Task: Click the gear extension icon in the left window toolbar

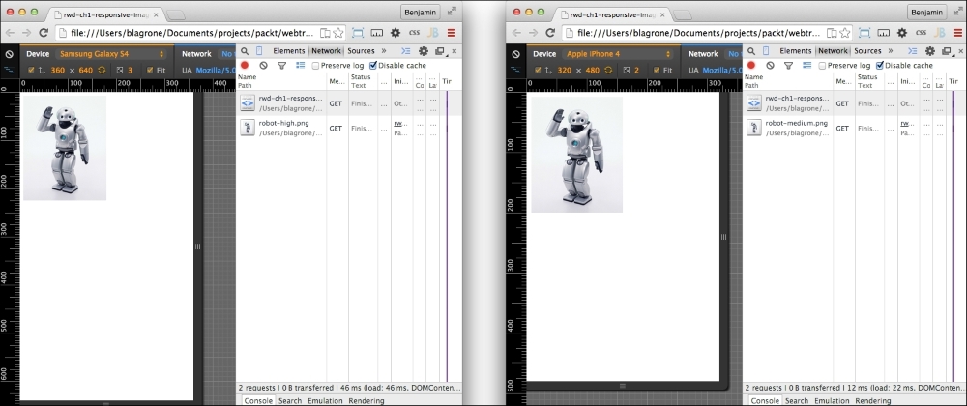Action: 396,33
